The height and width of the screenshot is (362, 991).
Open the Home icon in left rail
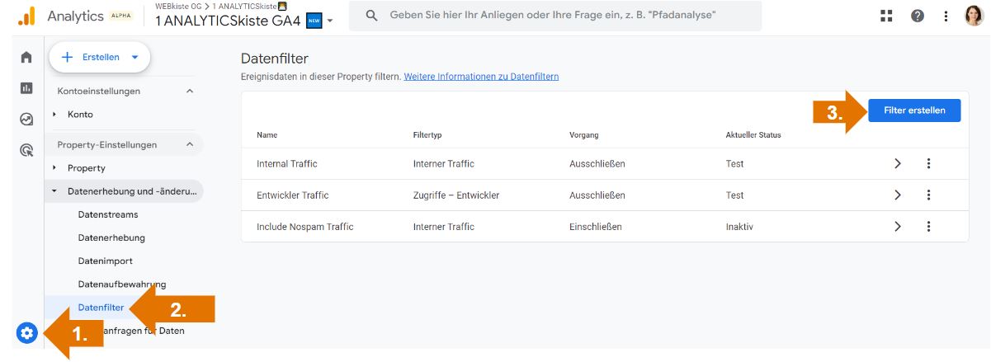pos(26,57)
